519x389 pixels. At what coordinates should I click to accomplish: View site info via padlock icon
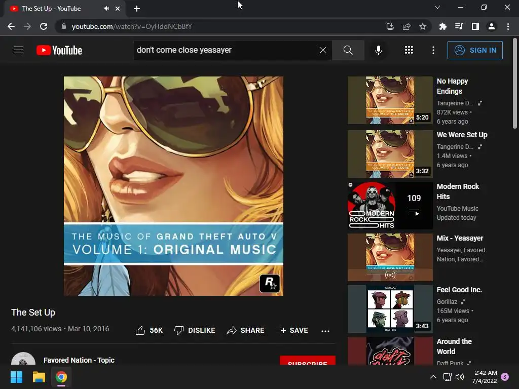(x=64, y=26)
